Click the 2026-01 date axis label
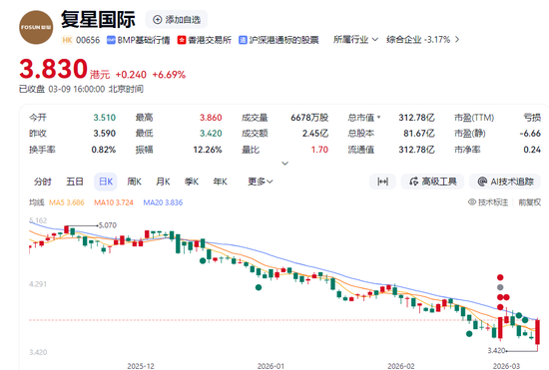 click(271, 366)
